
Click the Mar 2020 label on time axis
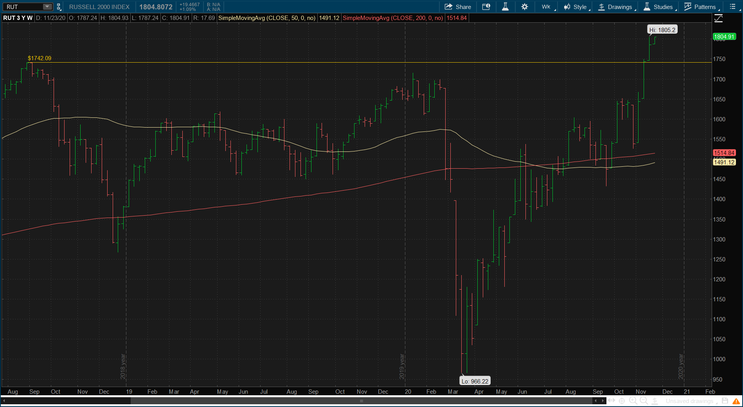click(453, 392)
